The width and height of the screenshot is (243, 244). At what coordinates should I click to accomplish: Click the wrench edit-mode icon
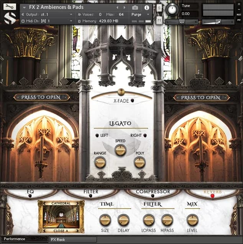(10, 7)
